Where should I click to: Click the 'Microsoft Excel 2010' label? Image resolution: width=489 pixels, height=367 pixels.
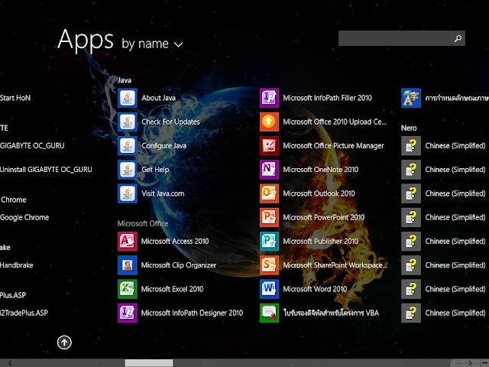tap(172, 289)
